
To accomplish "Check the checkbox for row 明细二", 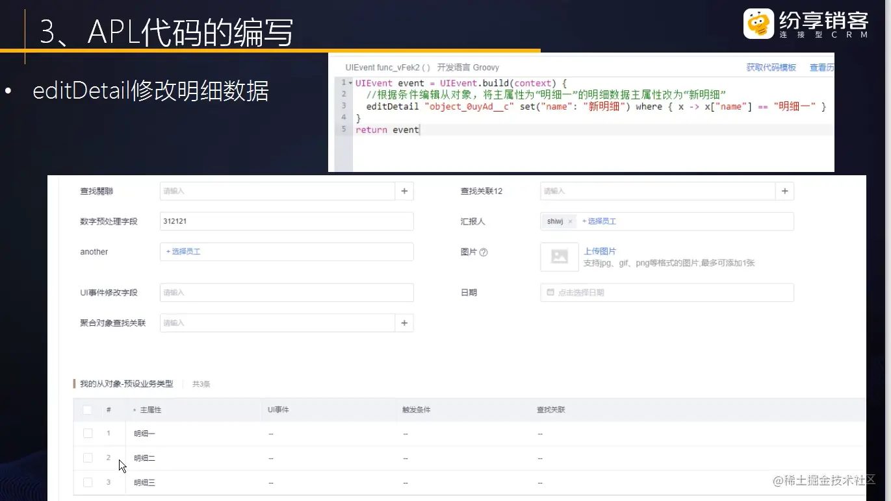I will click(x=88, y=458).
